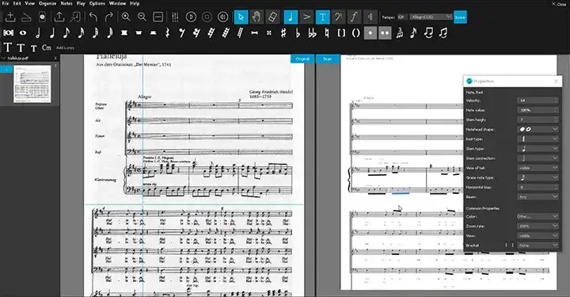Open the Stem connection dropdown
Viewport: 570px width, 297px height.
[x=538, y=158]
